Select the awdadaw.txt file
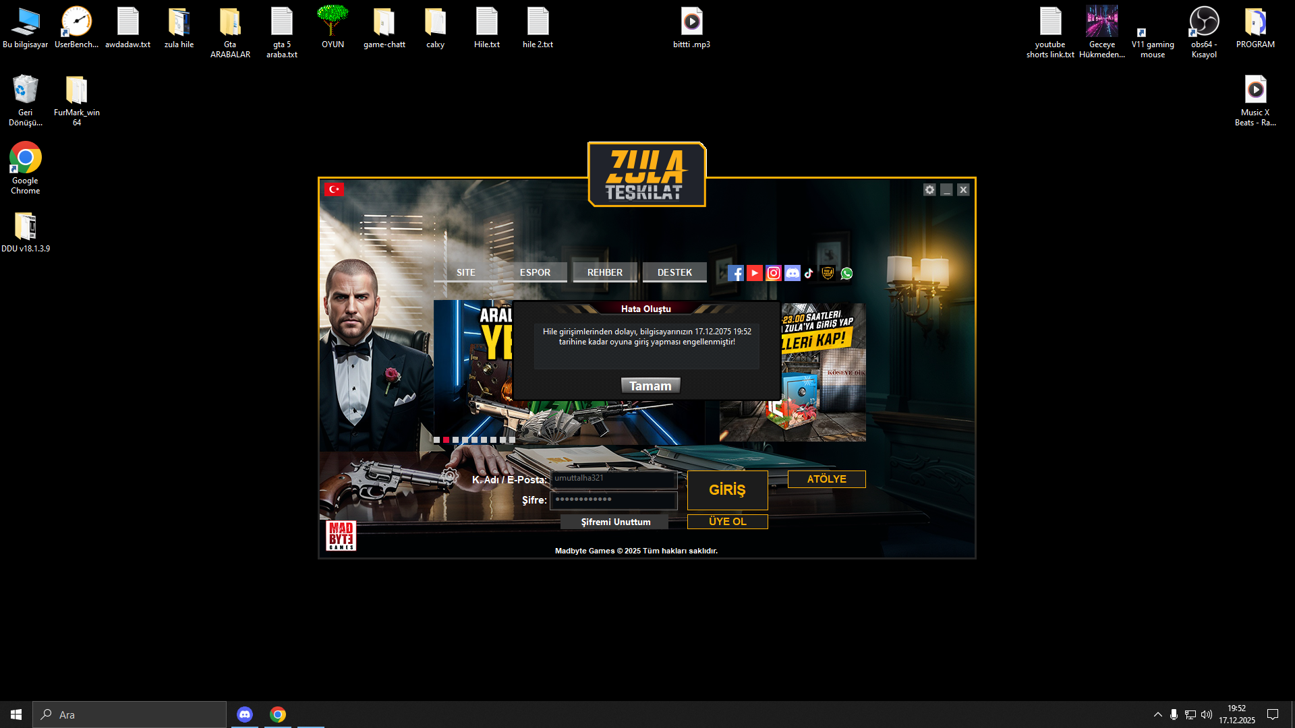Viewport: 1295px width, 728px height. (x=127, y=28)
